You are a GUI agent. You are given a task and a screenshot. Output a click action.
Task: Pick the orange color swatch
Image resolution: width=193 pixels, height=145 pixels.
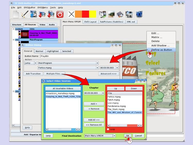(x=78, y=14)
